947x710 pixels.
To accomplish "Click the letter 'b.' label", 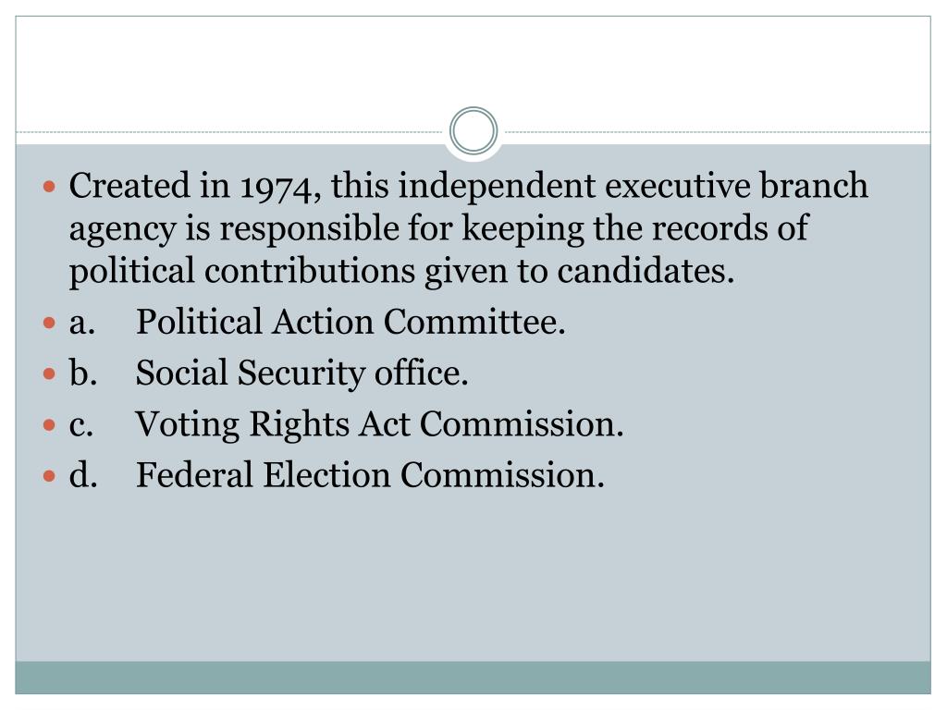I will point(82,373).
